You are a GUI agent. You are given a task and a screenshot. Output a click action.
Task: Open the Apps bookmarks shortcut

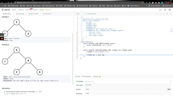[4, 6]
